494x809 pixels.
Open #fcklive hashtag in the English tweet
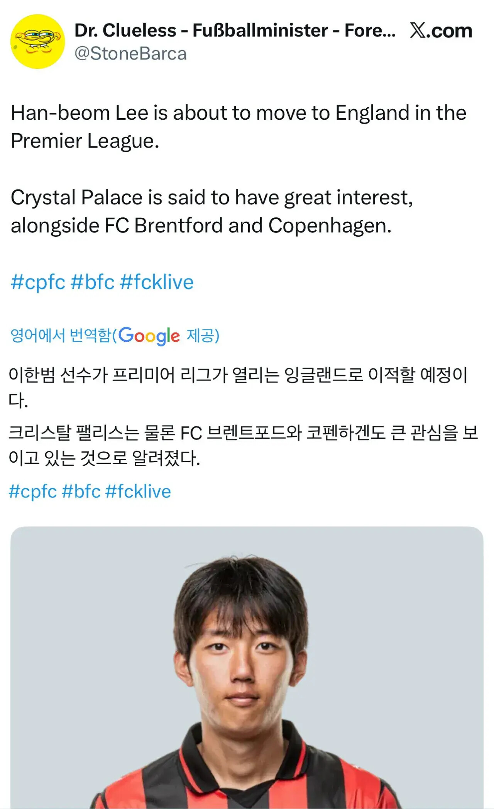157,282
